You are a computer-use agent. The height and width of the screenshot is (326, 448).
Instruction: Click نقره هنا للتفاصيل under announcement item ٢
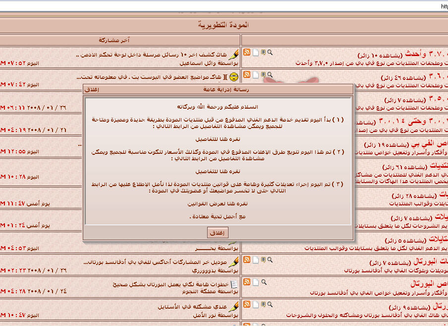[x=218, y=171]
